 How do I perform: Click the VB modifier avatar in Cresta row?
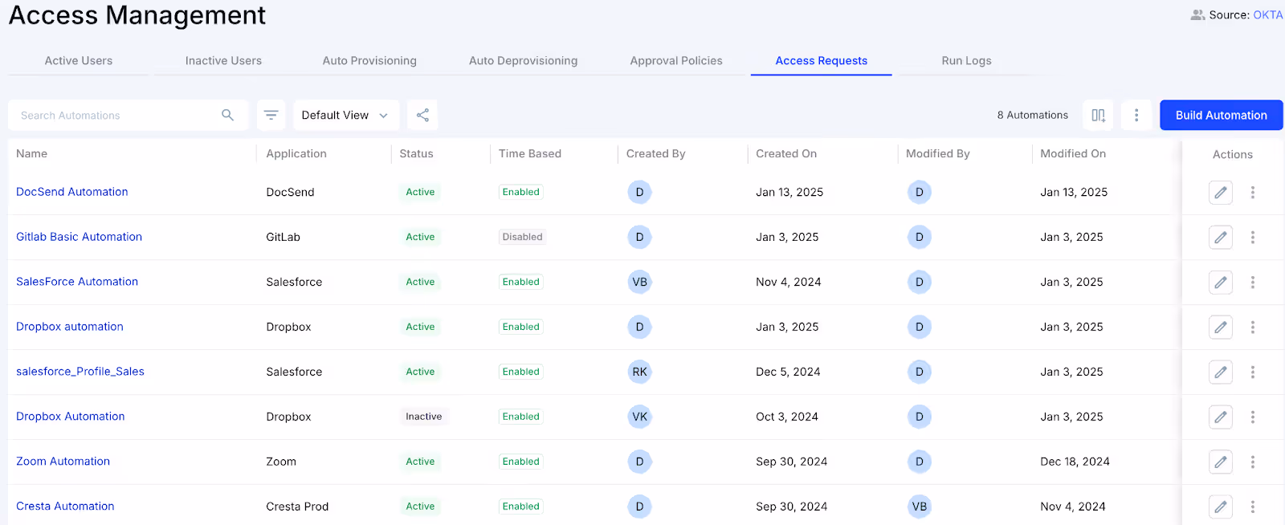(x=920, y=507)
